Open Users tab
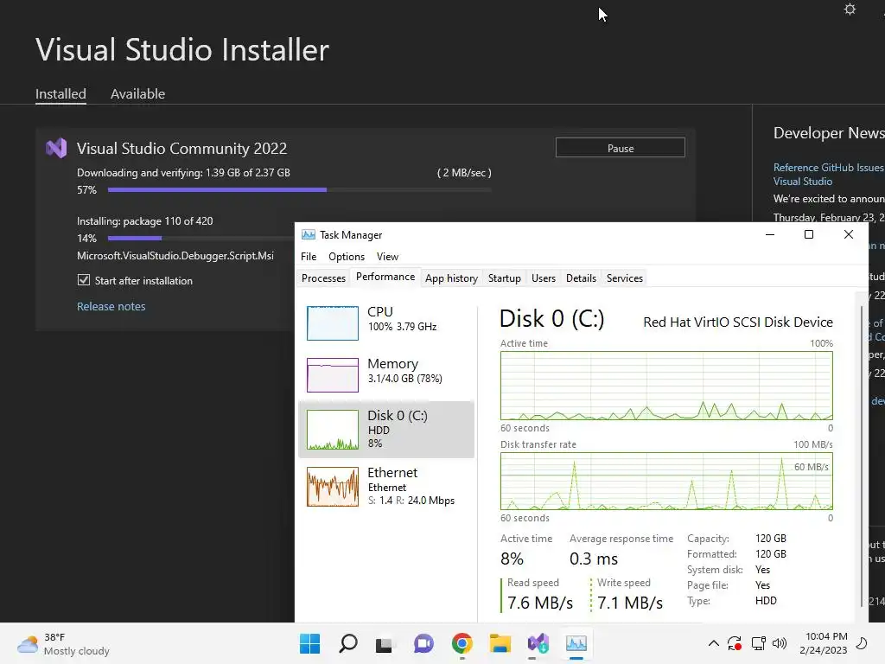This screenshot has height=664, width=885. (x=544, y=278)
